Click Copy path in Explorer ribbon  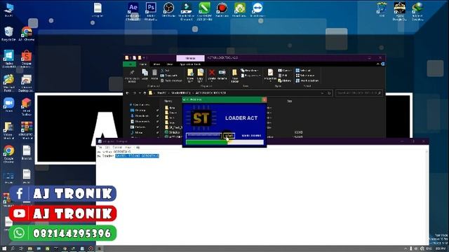tap(169, 76)
